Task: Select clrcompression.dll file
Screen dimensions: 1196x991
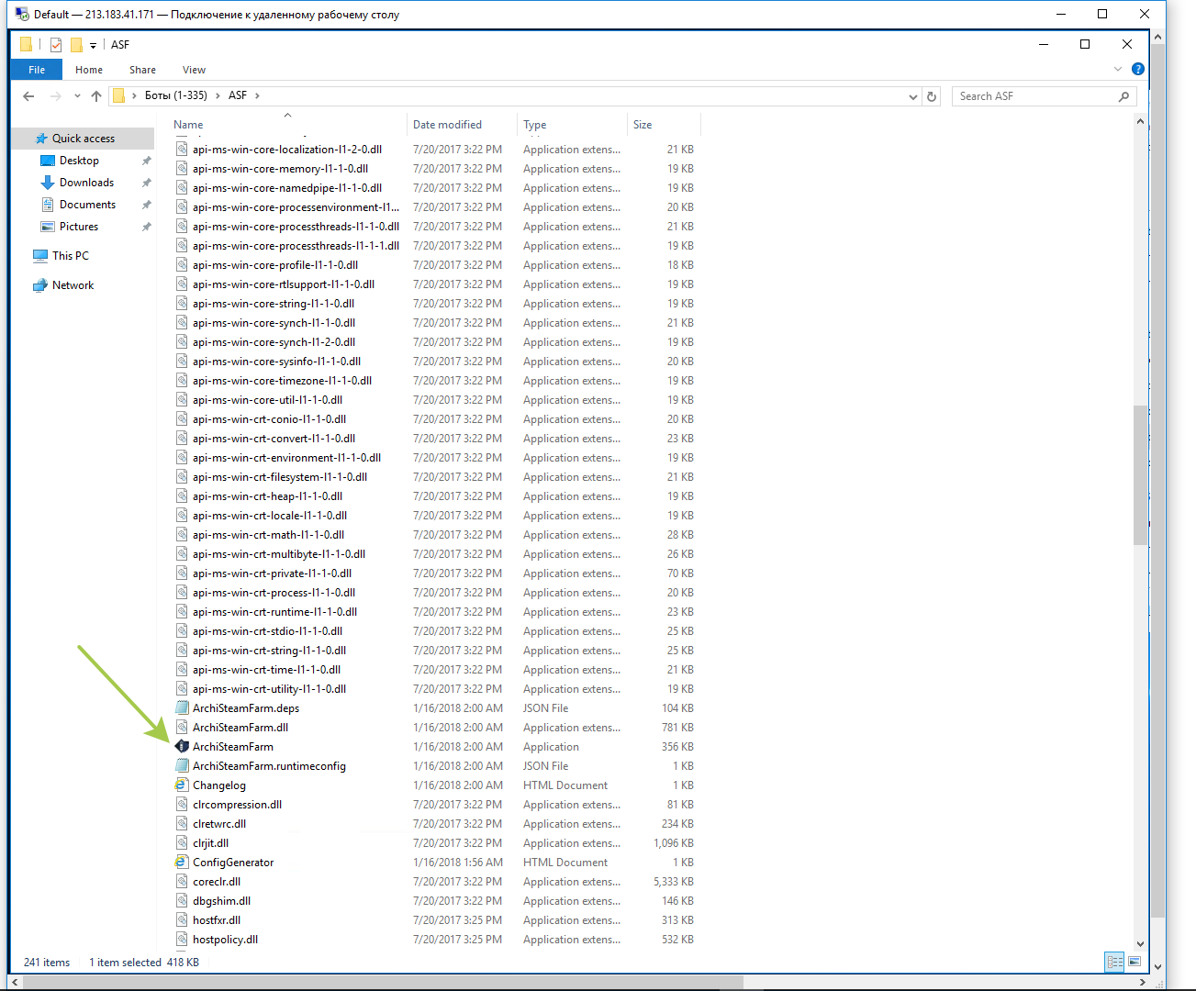Action: click(x=237, y=805)
